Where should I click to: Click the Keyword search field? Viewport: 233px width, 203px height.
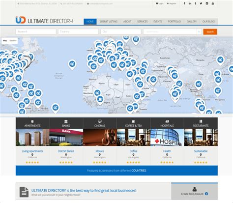coord(36,31)
